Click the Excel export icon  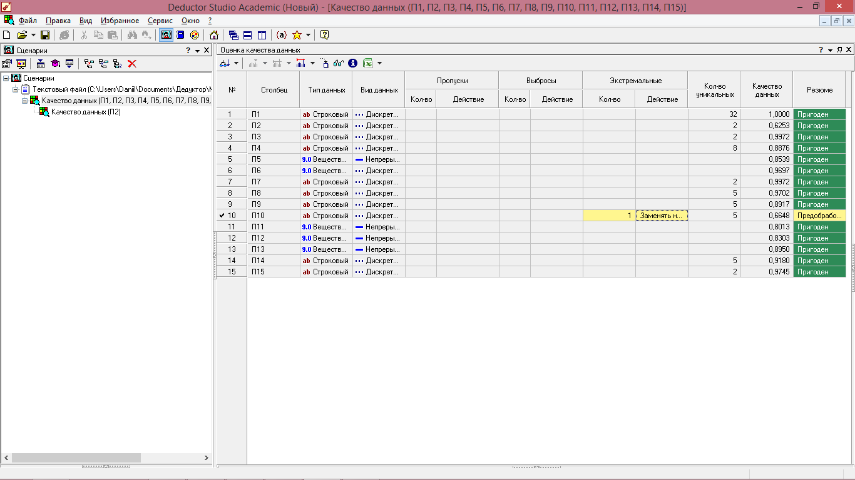tap(368, 63)
